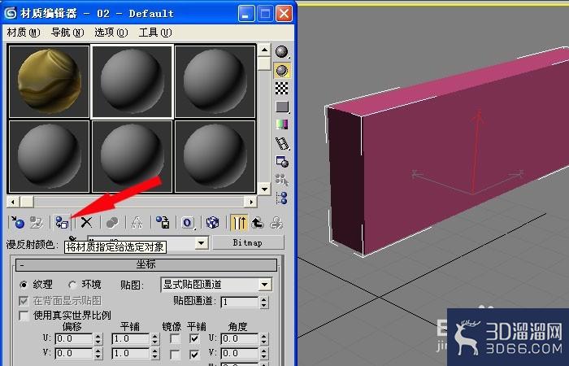The image size is (569, 366).
Task: Minimize the material editor window
Action: point(246,14)
